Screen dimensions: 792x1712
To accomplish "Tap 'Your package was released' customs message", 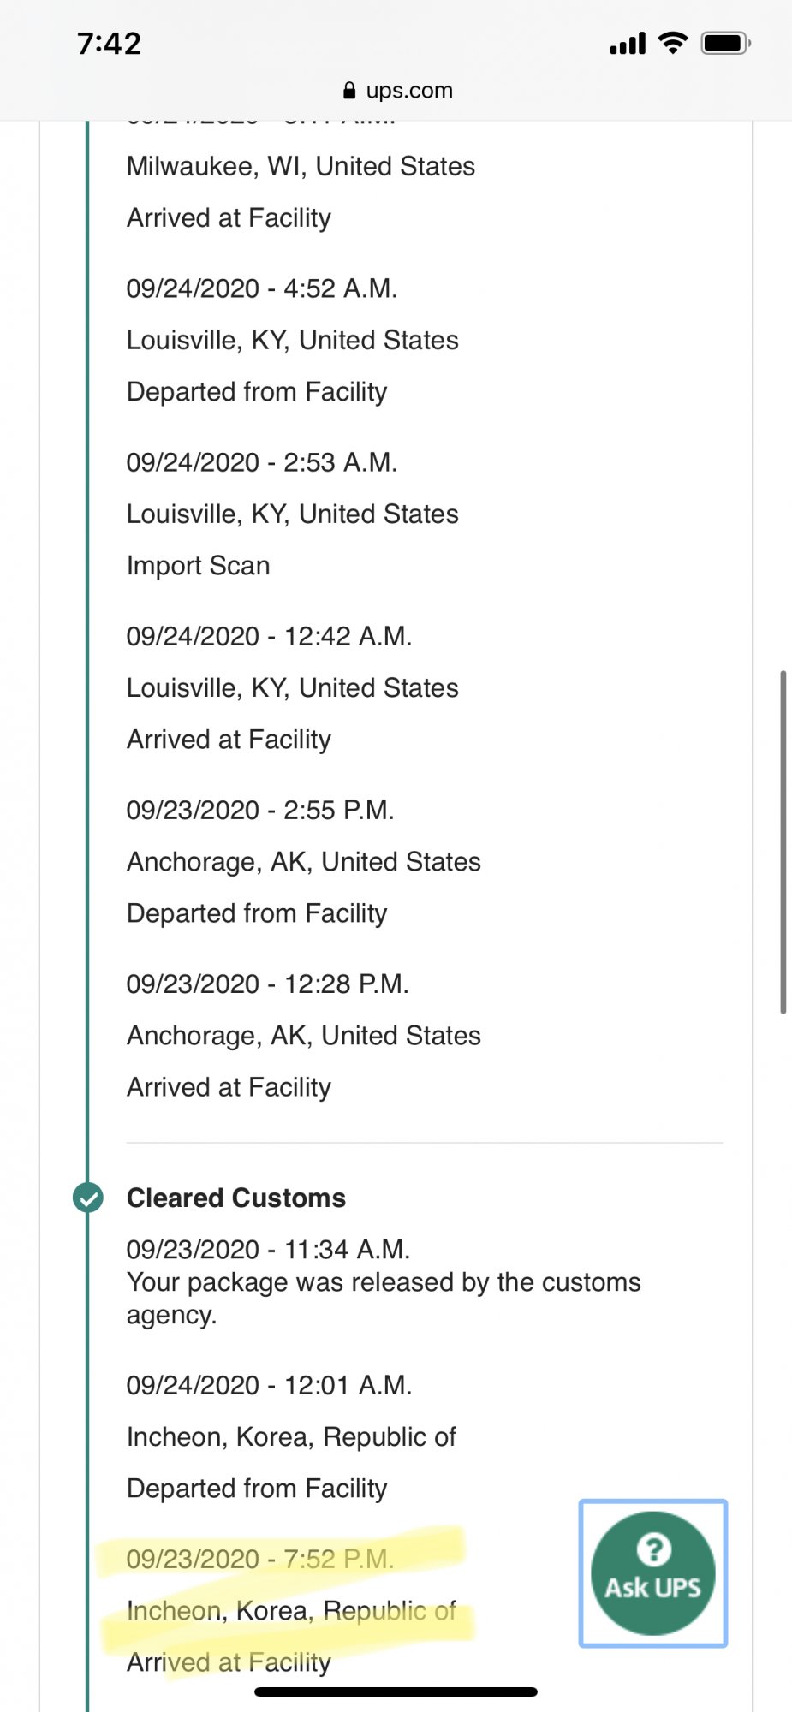I will pos(384,1298).
